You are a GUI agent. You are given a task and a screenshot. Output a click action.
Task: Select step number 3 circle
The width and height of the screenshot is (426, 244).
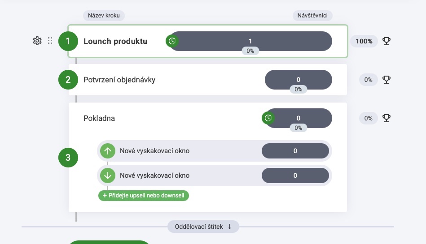tap(68, 158)
